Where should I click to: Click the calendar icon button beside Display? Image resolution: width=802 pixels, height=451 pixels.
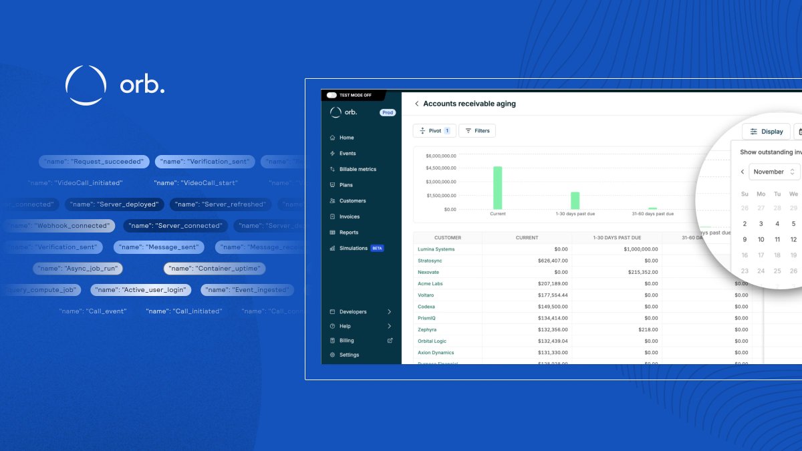[x=799, y=132]
